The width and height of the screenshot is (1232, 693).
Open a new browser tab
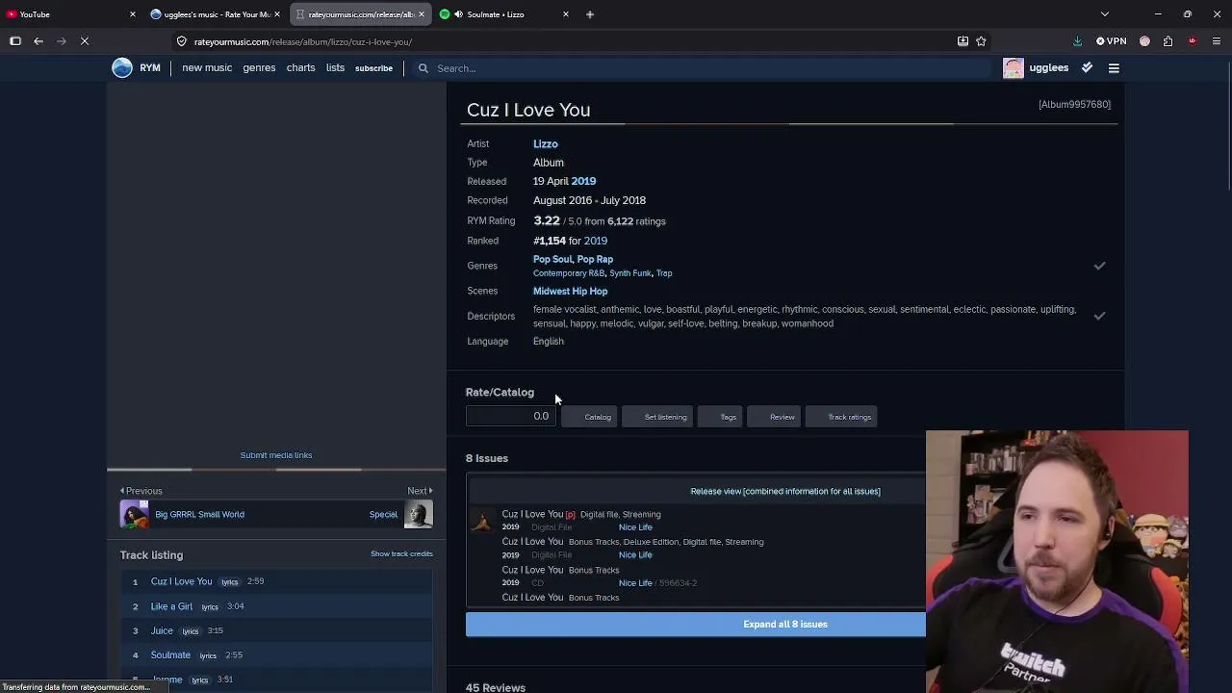(x=590, y=14)
